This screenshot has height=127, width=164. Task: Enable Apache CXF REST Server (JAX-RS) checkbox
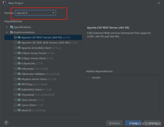(x=15, y=37)
